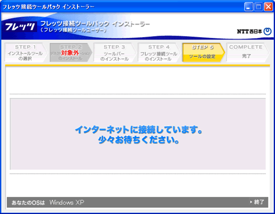
Task: Select STEP 3 ツールバーのインストール step
Action: (x=114, y=53)
